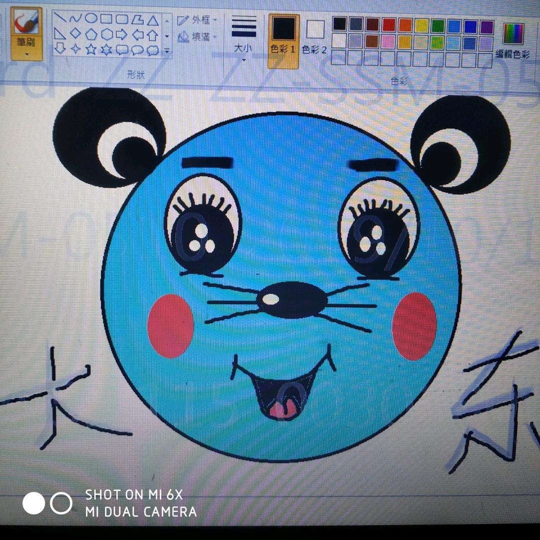The height and width of the screenshot is (540, 540).
Task: Select the Line shape tool
Action: tap(61, 19)
